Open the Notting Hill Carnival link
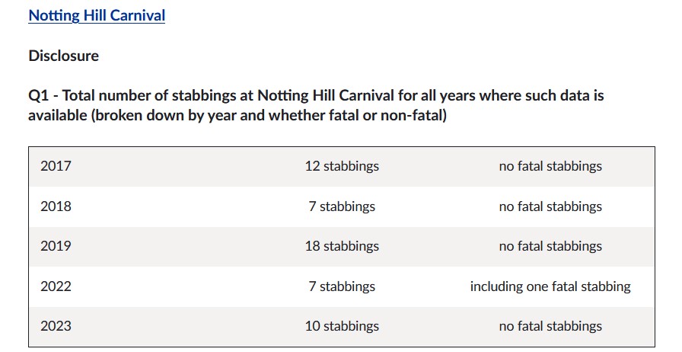 click(97, 15)
